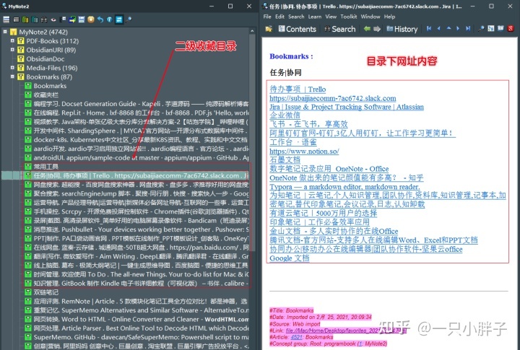This screenshot has height=350, width=520.
Task: Click the binoculars icon in MyNote2 toolbar
Action: [44, 19]
